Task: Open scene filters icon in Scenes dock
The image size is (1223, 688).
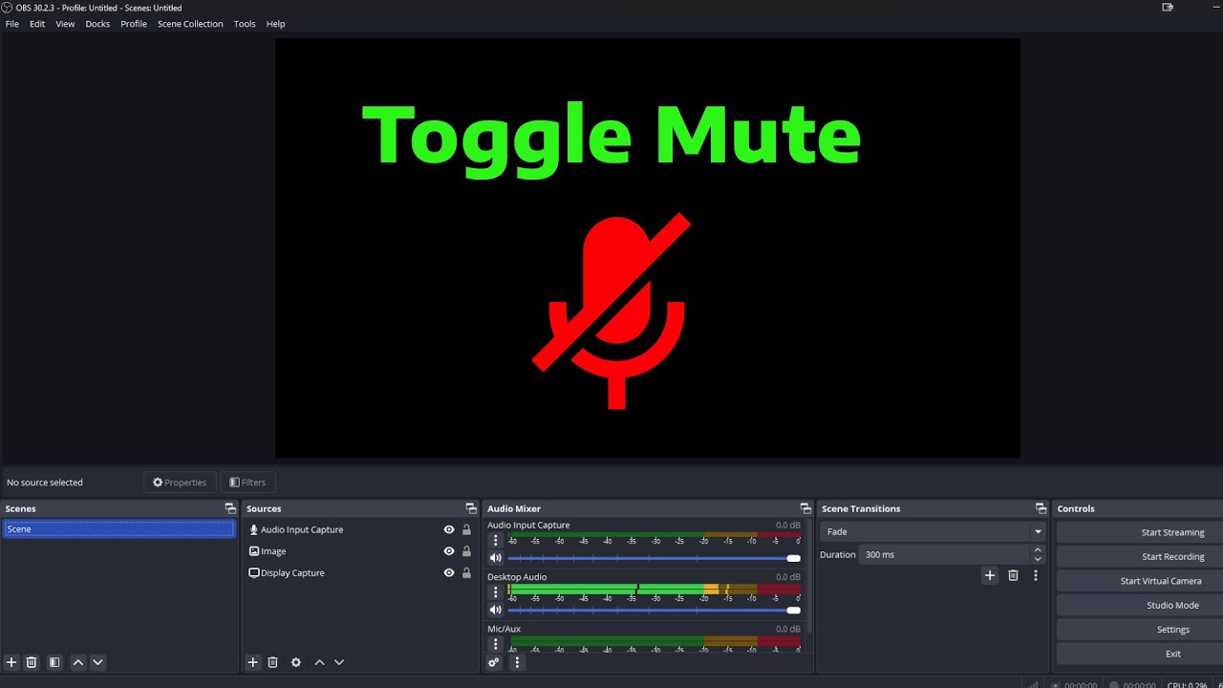Action: tap(54, 662)
